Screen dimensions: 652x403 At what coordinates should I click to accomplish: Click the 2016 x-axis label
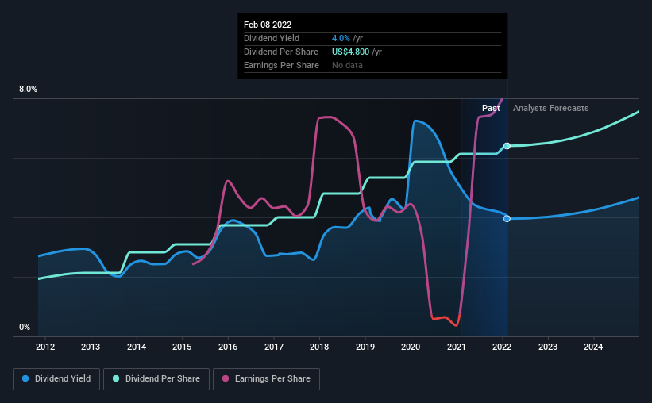pos(228,347)
